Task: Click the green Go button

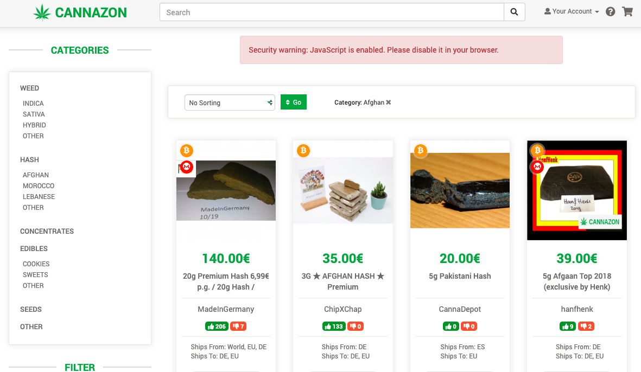Action: 294,102
